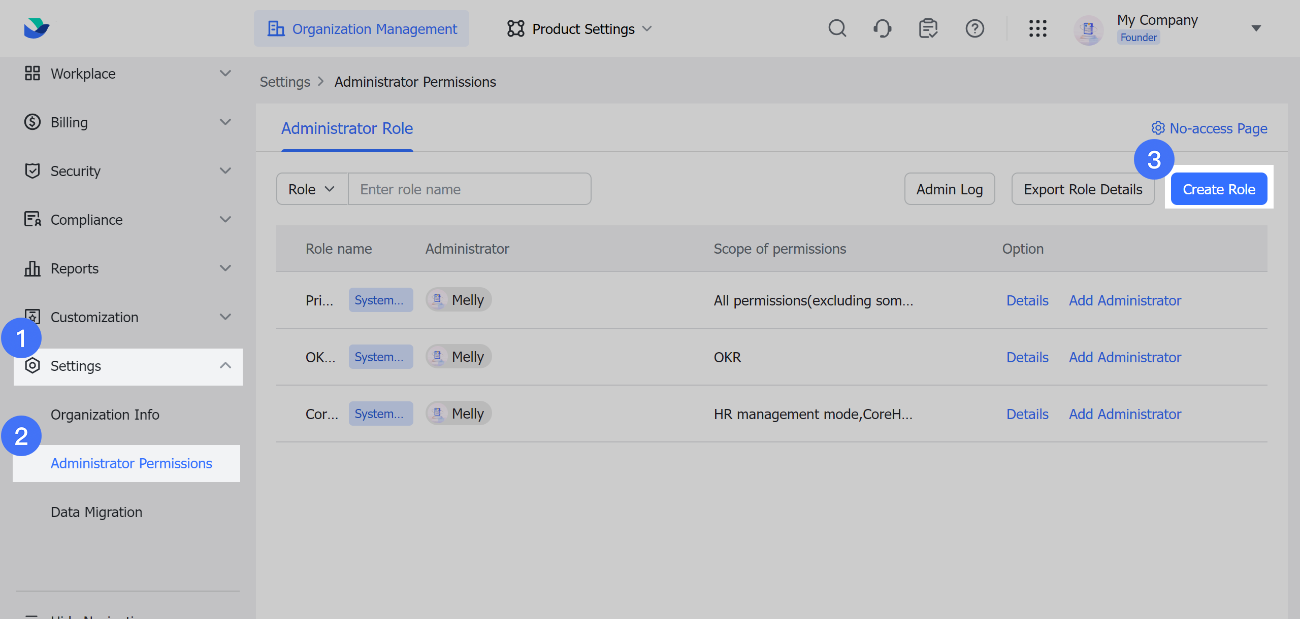
Task: Click the Reports chart icon in sidebar
Action: (x=32, y=268)
